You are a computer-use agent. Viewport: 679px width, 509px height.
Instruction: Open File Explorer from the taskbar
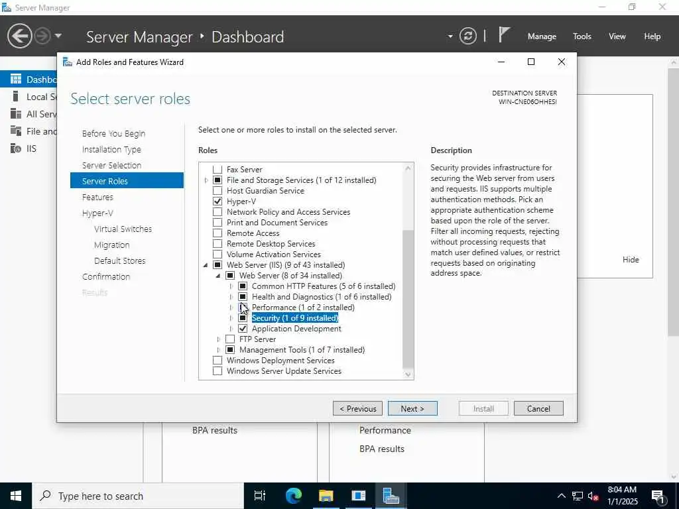coord(326,496)
